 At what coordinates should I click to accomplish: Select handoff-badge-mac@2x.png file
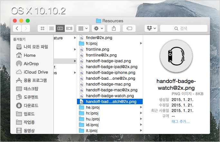coord(110,90)
